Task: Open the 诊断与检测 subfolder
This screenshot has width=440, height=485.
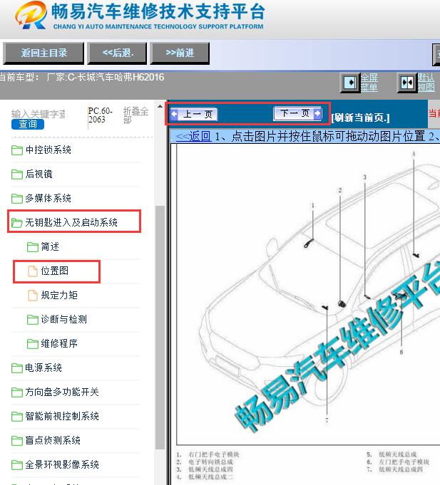Action: pos(63,319)
